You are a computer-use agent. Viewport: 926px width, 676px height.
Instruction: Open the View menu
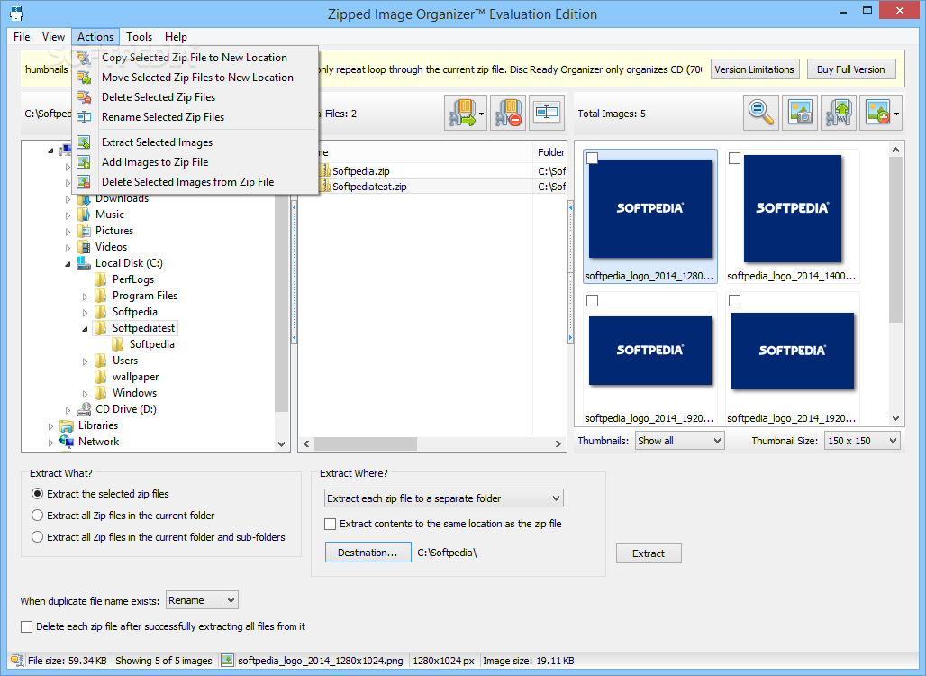(53, 37)
